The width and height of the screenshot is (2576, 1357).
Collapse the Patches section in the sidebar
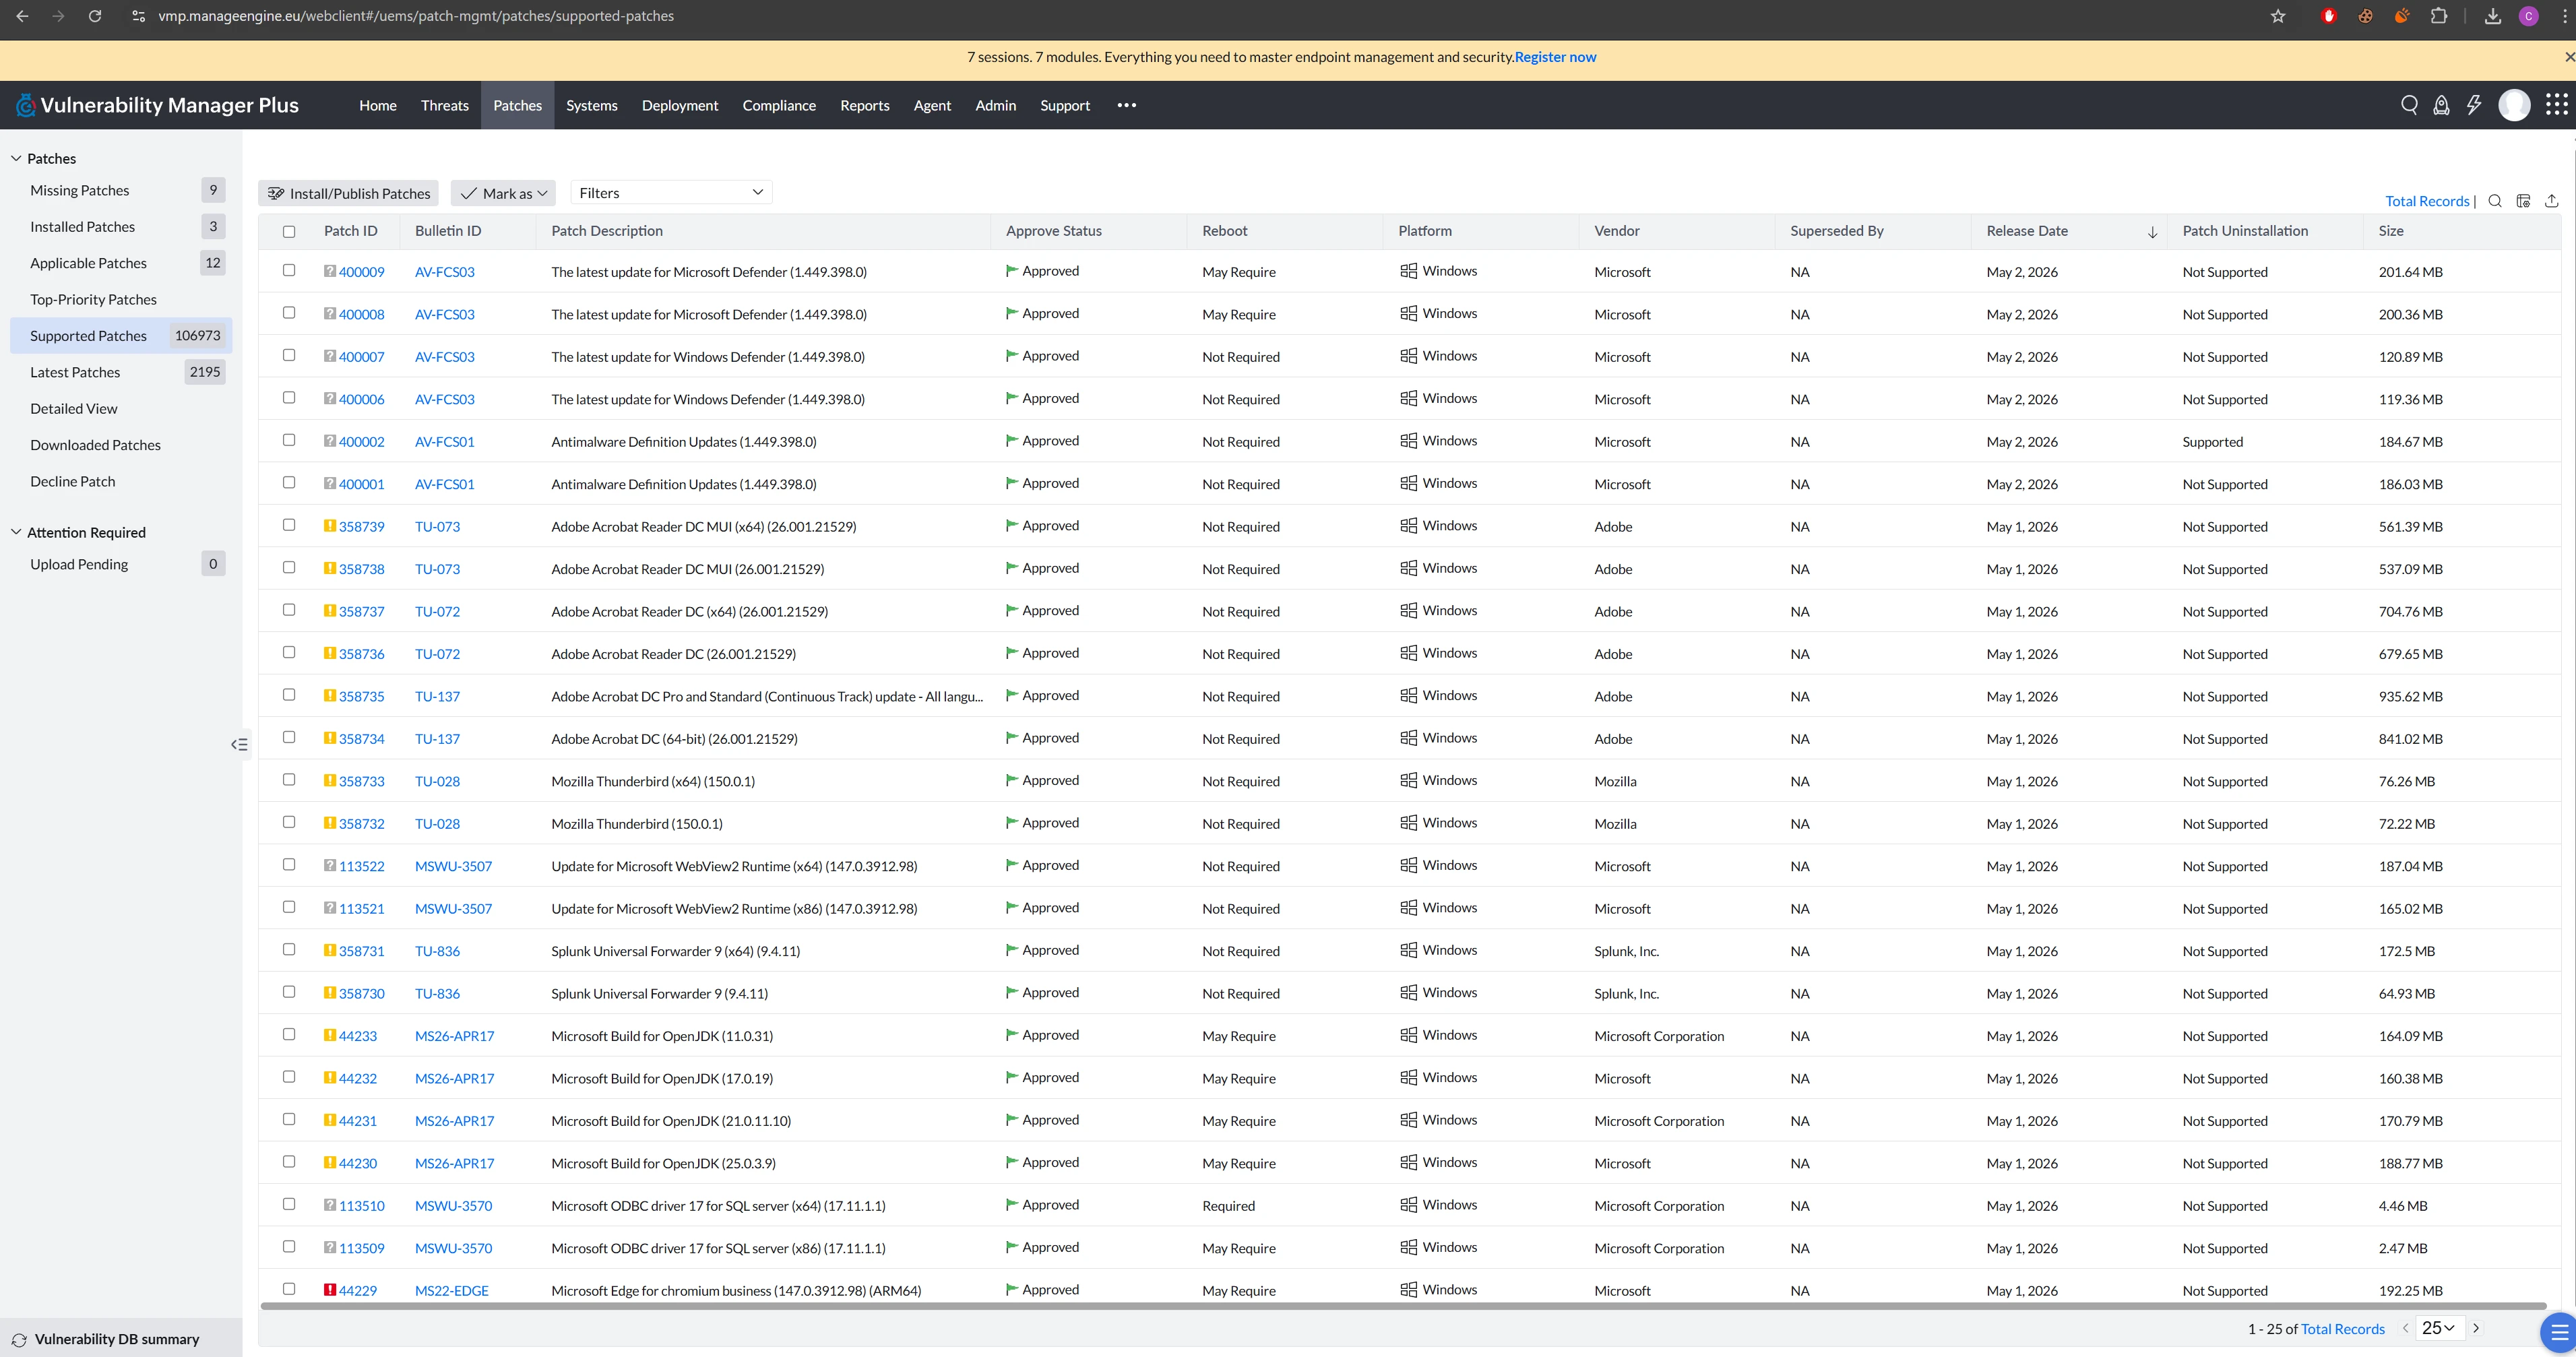click(x=16, y=158)
